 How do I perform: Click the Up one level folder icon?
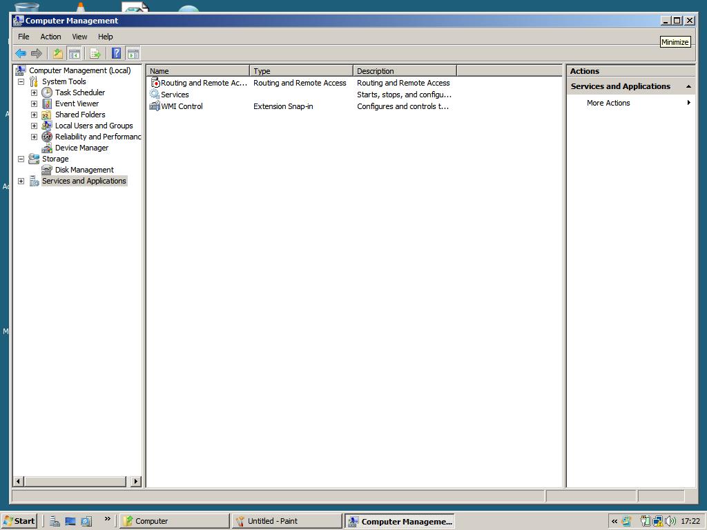click(58, 54)
